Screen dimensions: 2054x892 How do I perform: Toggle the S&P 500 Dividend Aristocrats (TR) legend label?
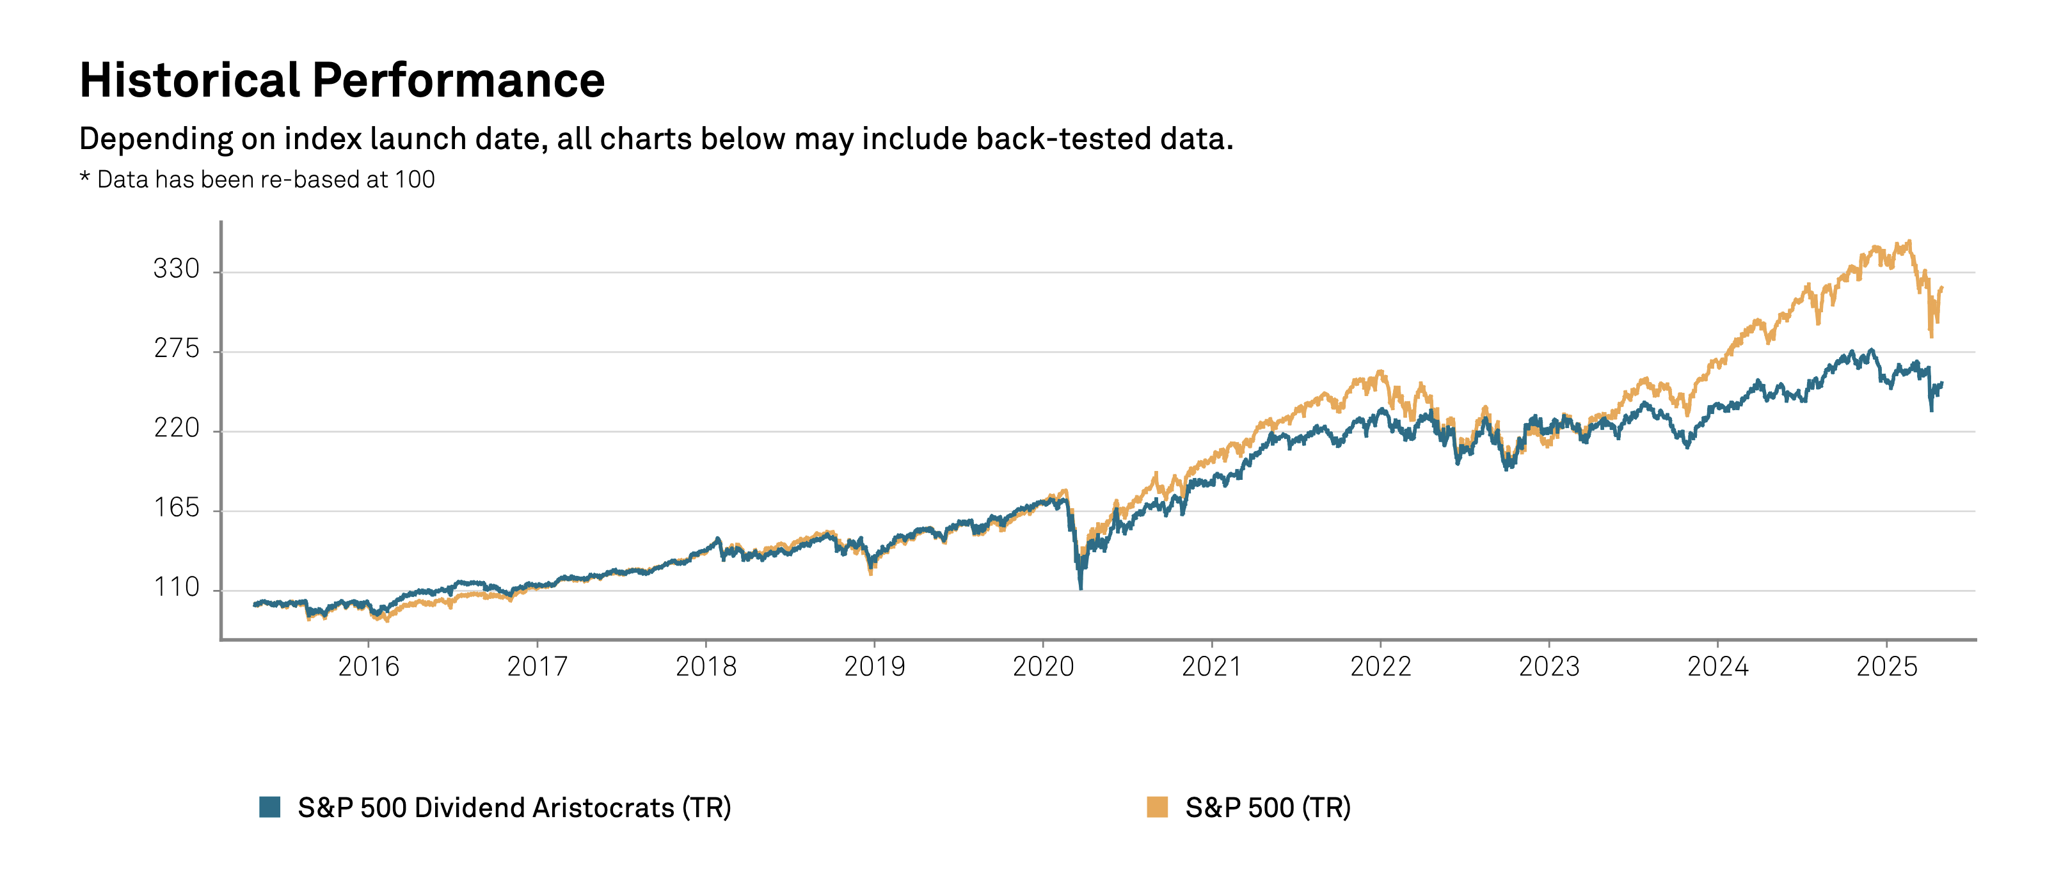pos(514,808)
